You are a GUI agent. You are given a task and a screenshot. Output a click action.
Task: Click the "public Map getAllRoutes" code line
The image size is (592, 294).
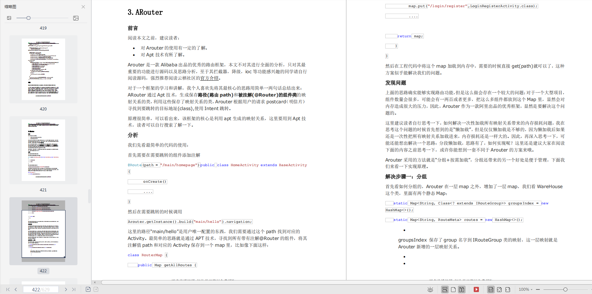coord(162,265)
